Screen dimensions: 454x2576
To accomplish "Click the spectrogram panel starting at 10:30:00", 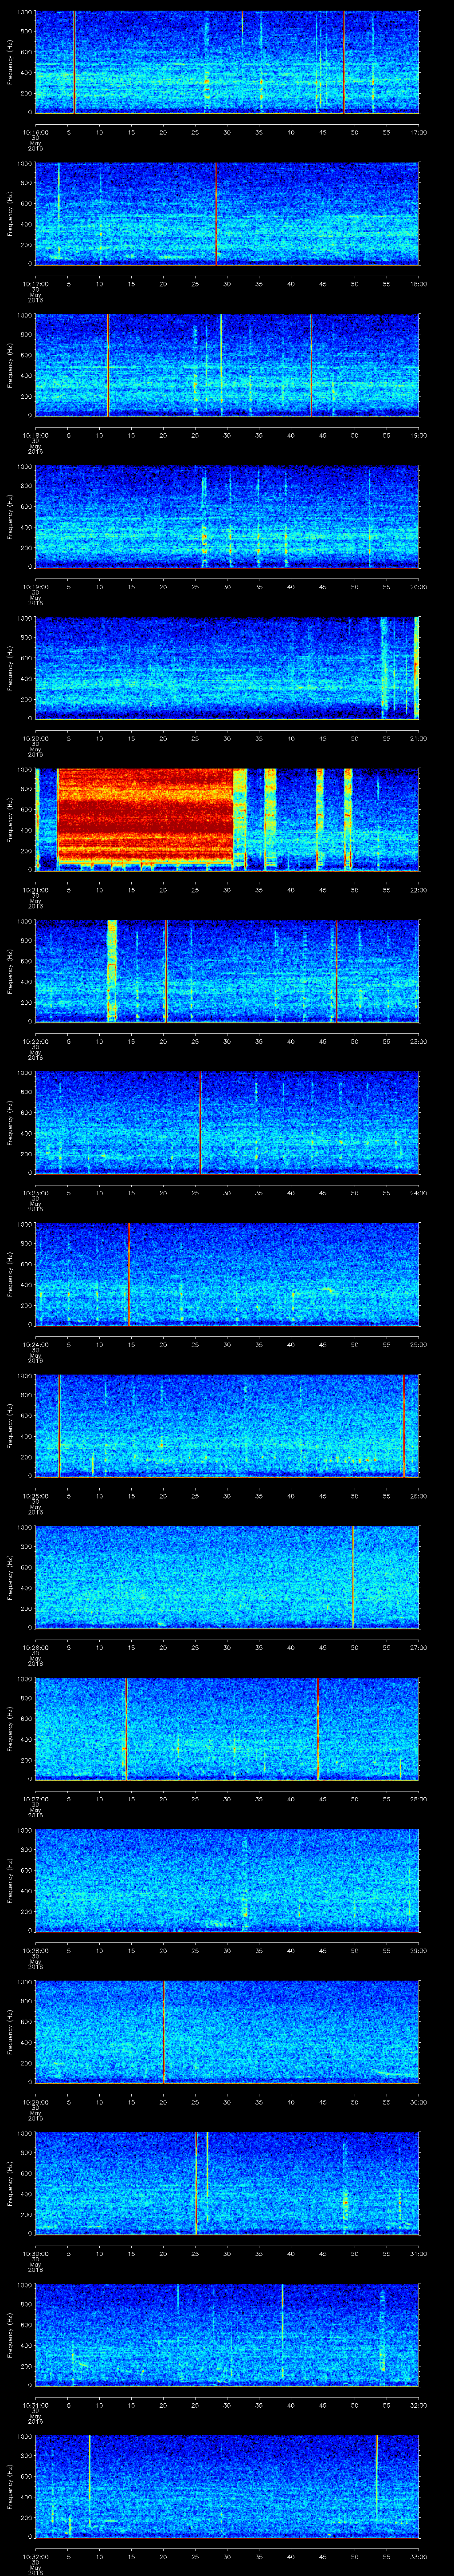I will coord(227,2183).
